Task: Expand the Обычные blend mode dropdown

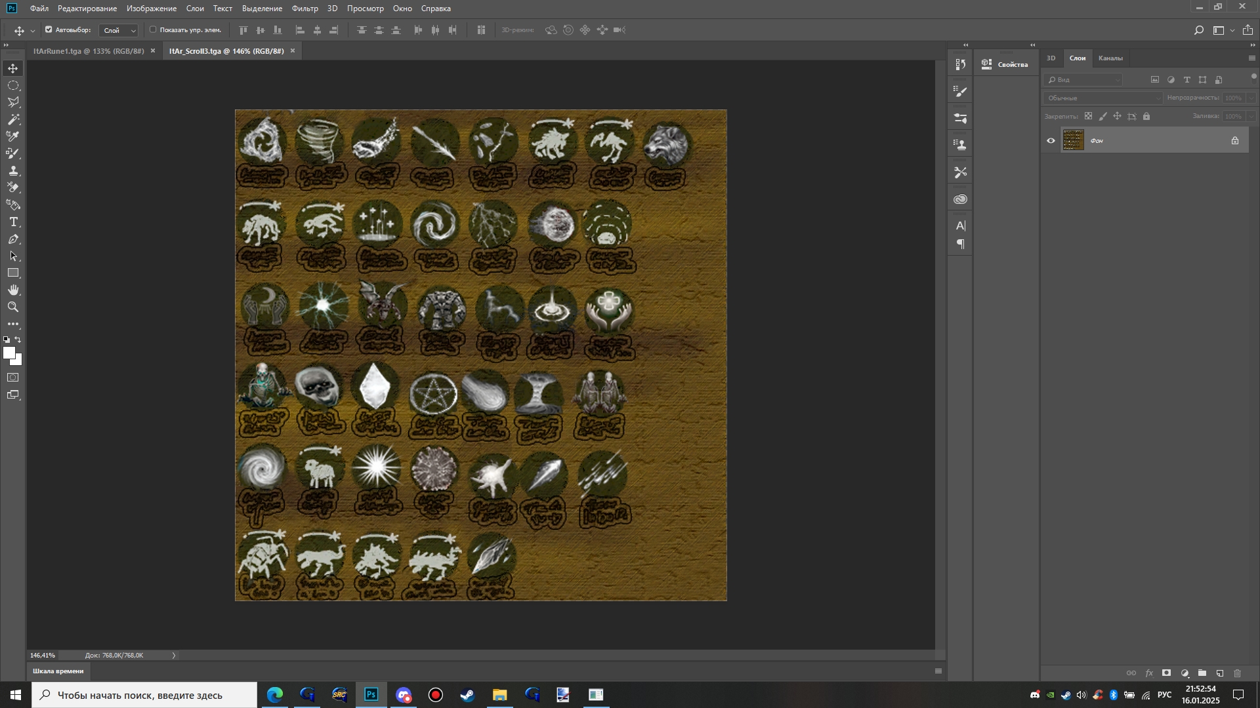Action: [1102, 98]
